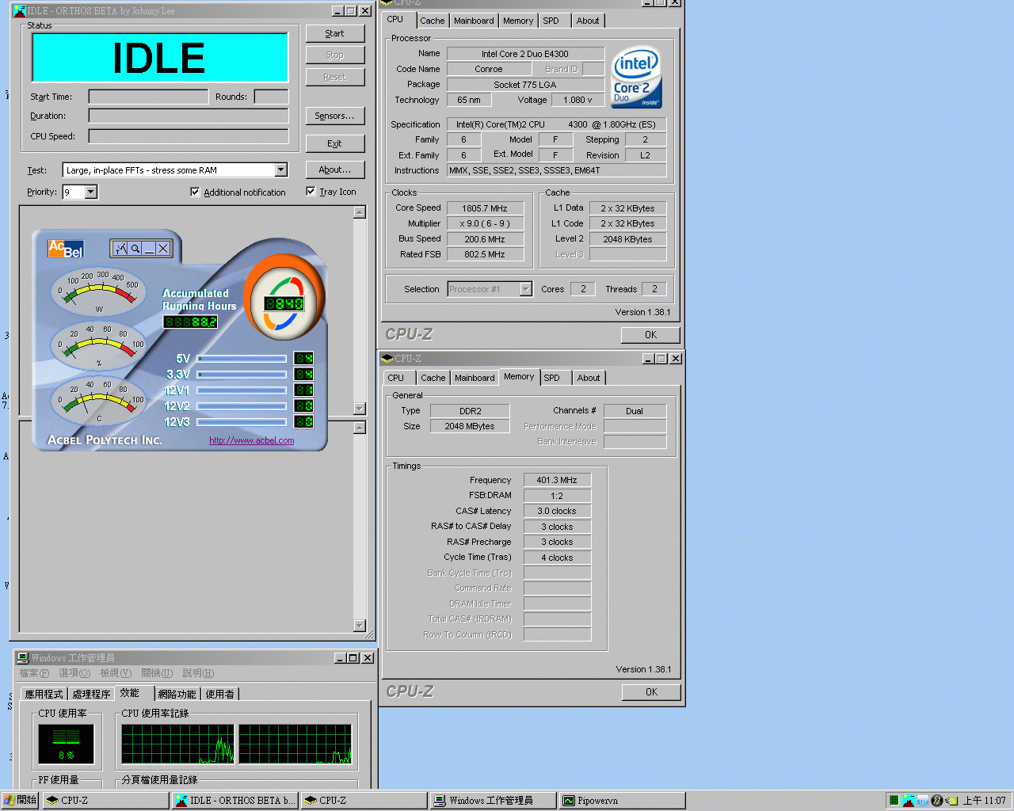This screenshot has height=811, width=1014.
Task: Open ORTHOS tray icon in system tray
Action: tap(908, 801)
